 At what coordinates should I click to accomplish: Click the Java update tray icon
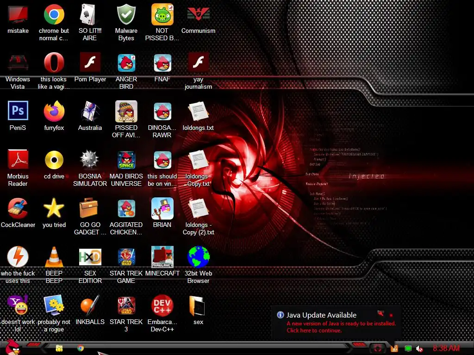(394, 349)
